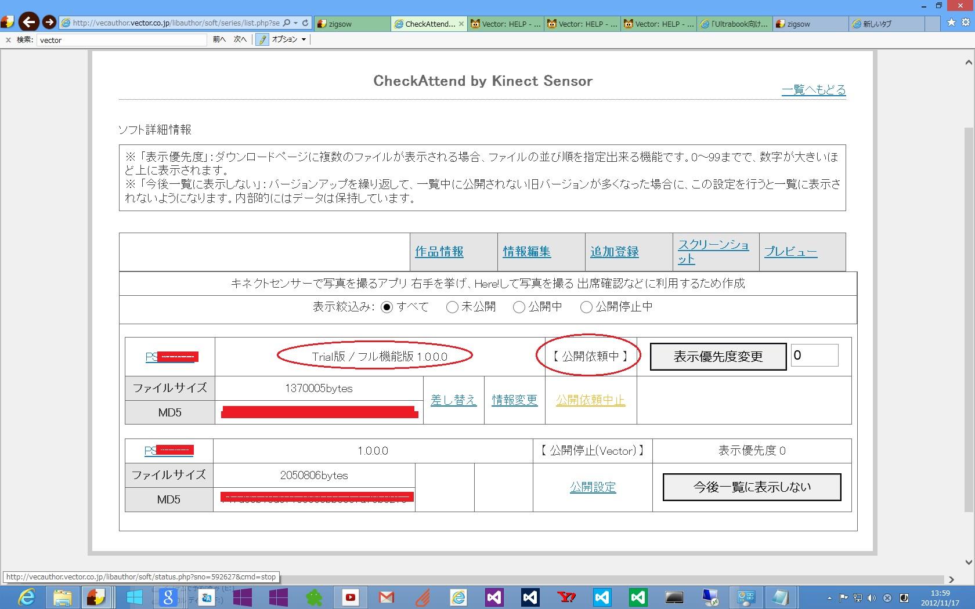Show hidden system tray icons

pyautogui.click(x=829, y=598)
